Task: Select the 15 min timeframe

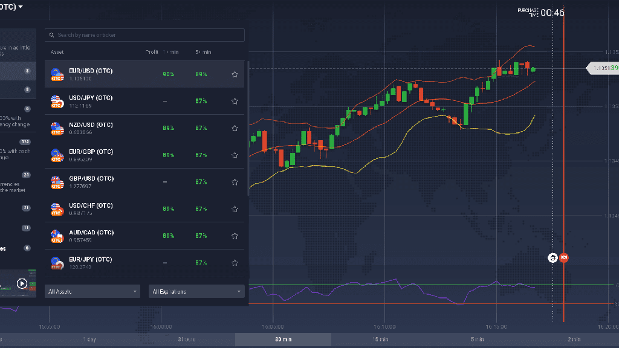Action: point(380,340)
